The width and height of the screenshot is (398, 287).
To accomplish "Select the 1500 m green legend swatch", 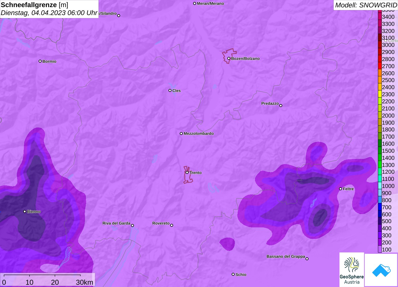I will (380, 151).
